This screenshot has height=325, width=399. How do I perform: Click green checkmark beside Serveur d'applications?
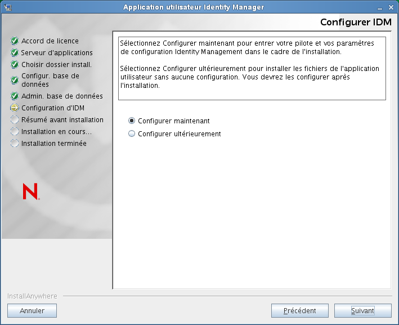point(15,52)
